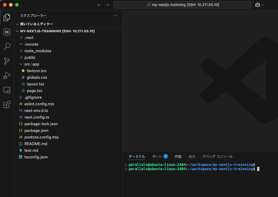Click the TS icon beside next.config.ts
Viewport: 278px width, 197px height.
[21, 117]
